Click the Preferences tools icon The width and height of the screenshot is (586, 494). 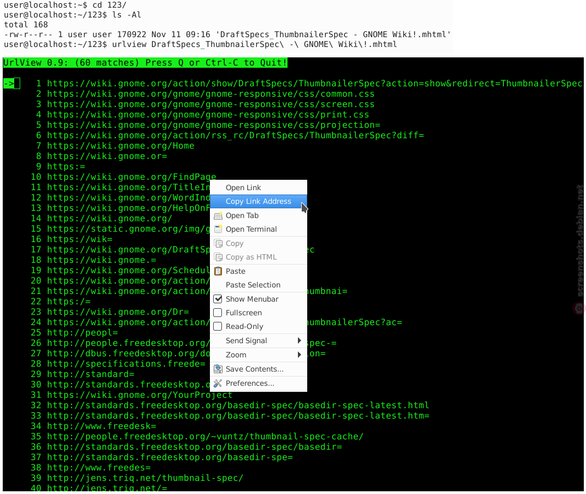pos(218,384)
